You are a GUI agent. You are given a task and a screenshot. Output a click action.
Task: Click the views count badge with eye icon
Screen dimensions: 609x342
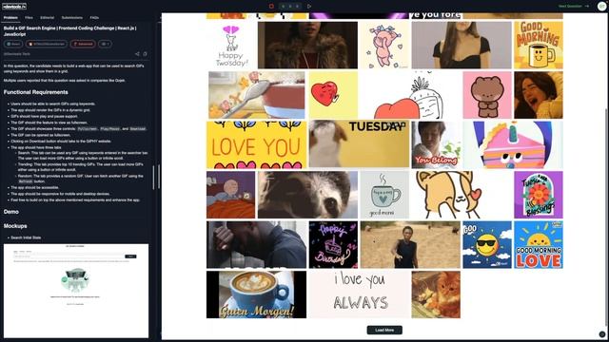tap(105, 45)
